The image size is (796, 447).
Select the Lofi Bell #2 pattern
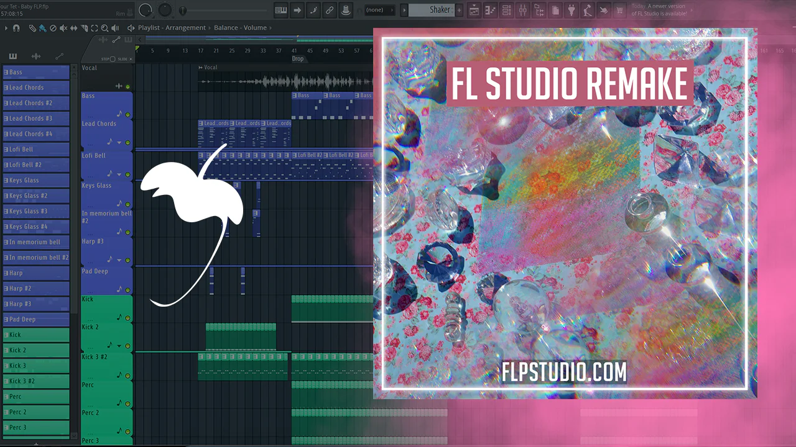[x=36, y=165]
